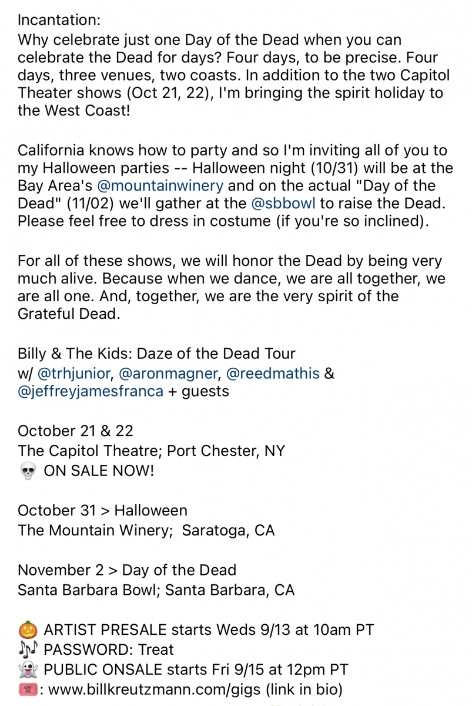Click 'Santa Barbara Bowl; Santa Barbara, CA' text
The width and height of the screenshot is (472, 706).
point(156,590)
